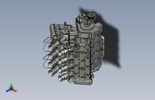Click the red X axis arrow of the triad
Screen dimensions: 155x100
pyautogui.click(x=14, y=90)
